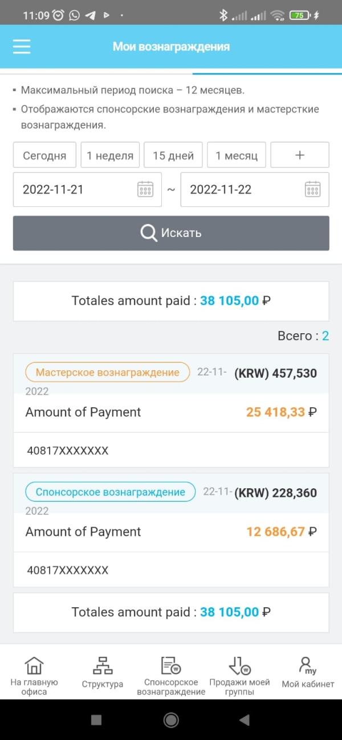Expand more period options with plus button
The height and width of the screenshot is (740, 342).
[300, 155]
